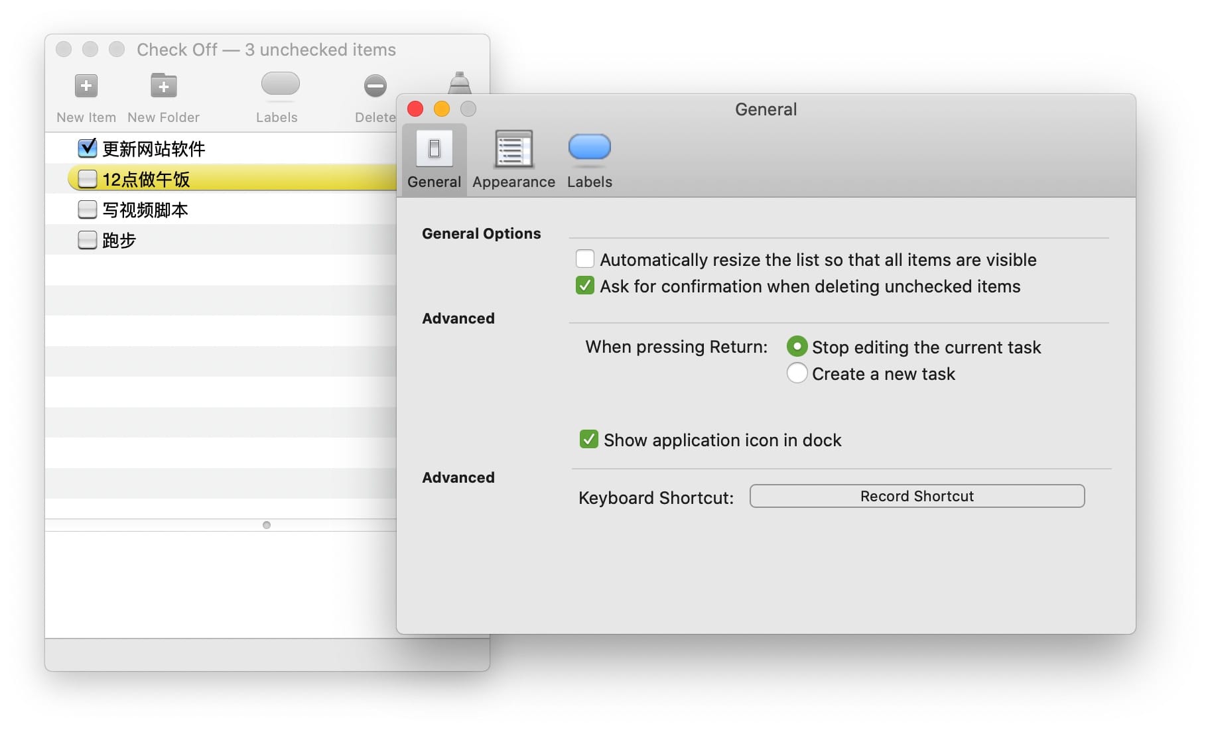Select the 跑步 list row text
Viewport: 1210px width, 732px height.
[x=119, y=241]
